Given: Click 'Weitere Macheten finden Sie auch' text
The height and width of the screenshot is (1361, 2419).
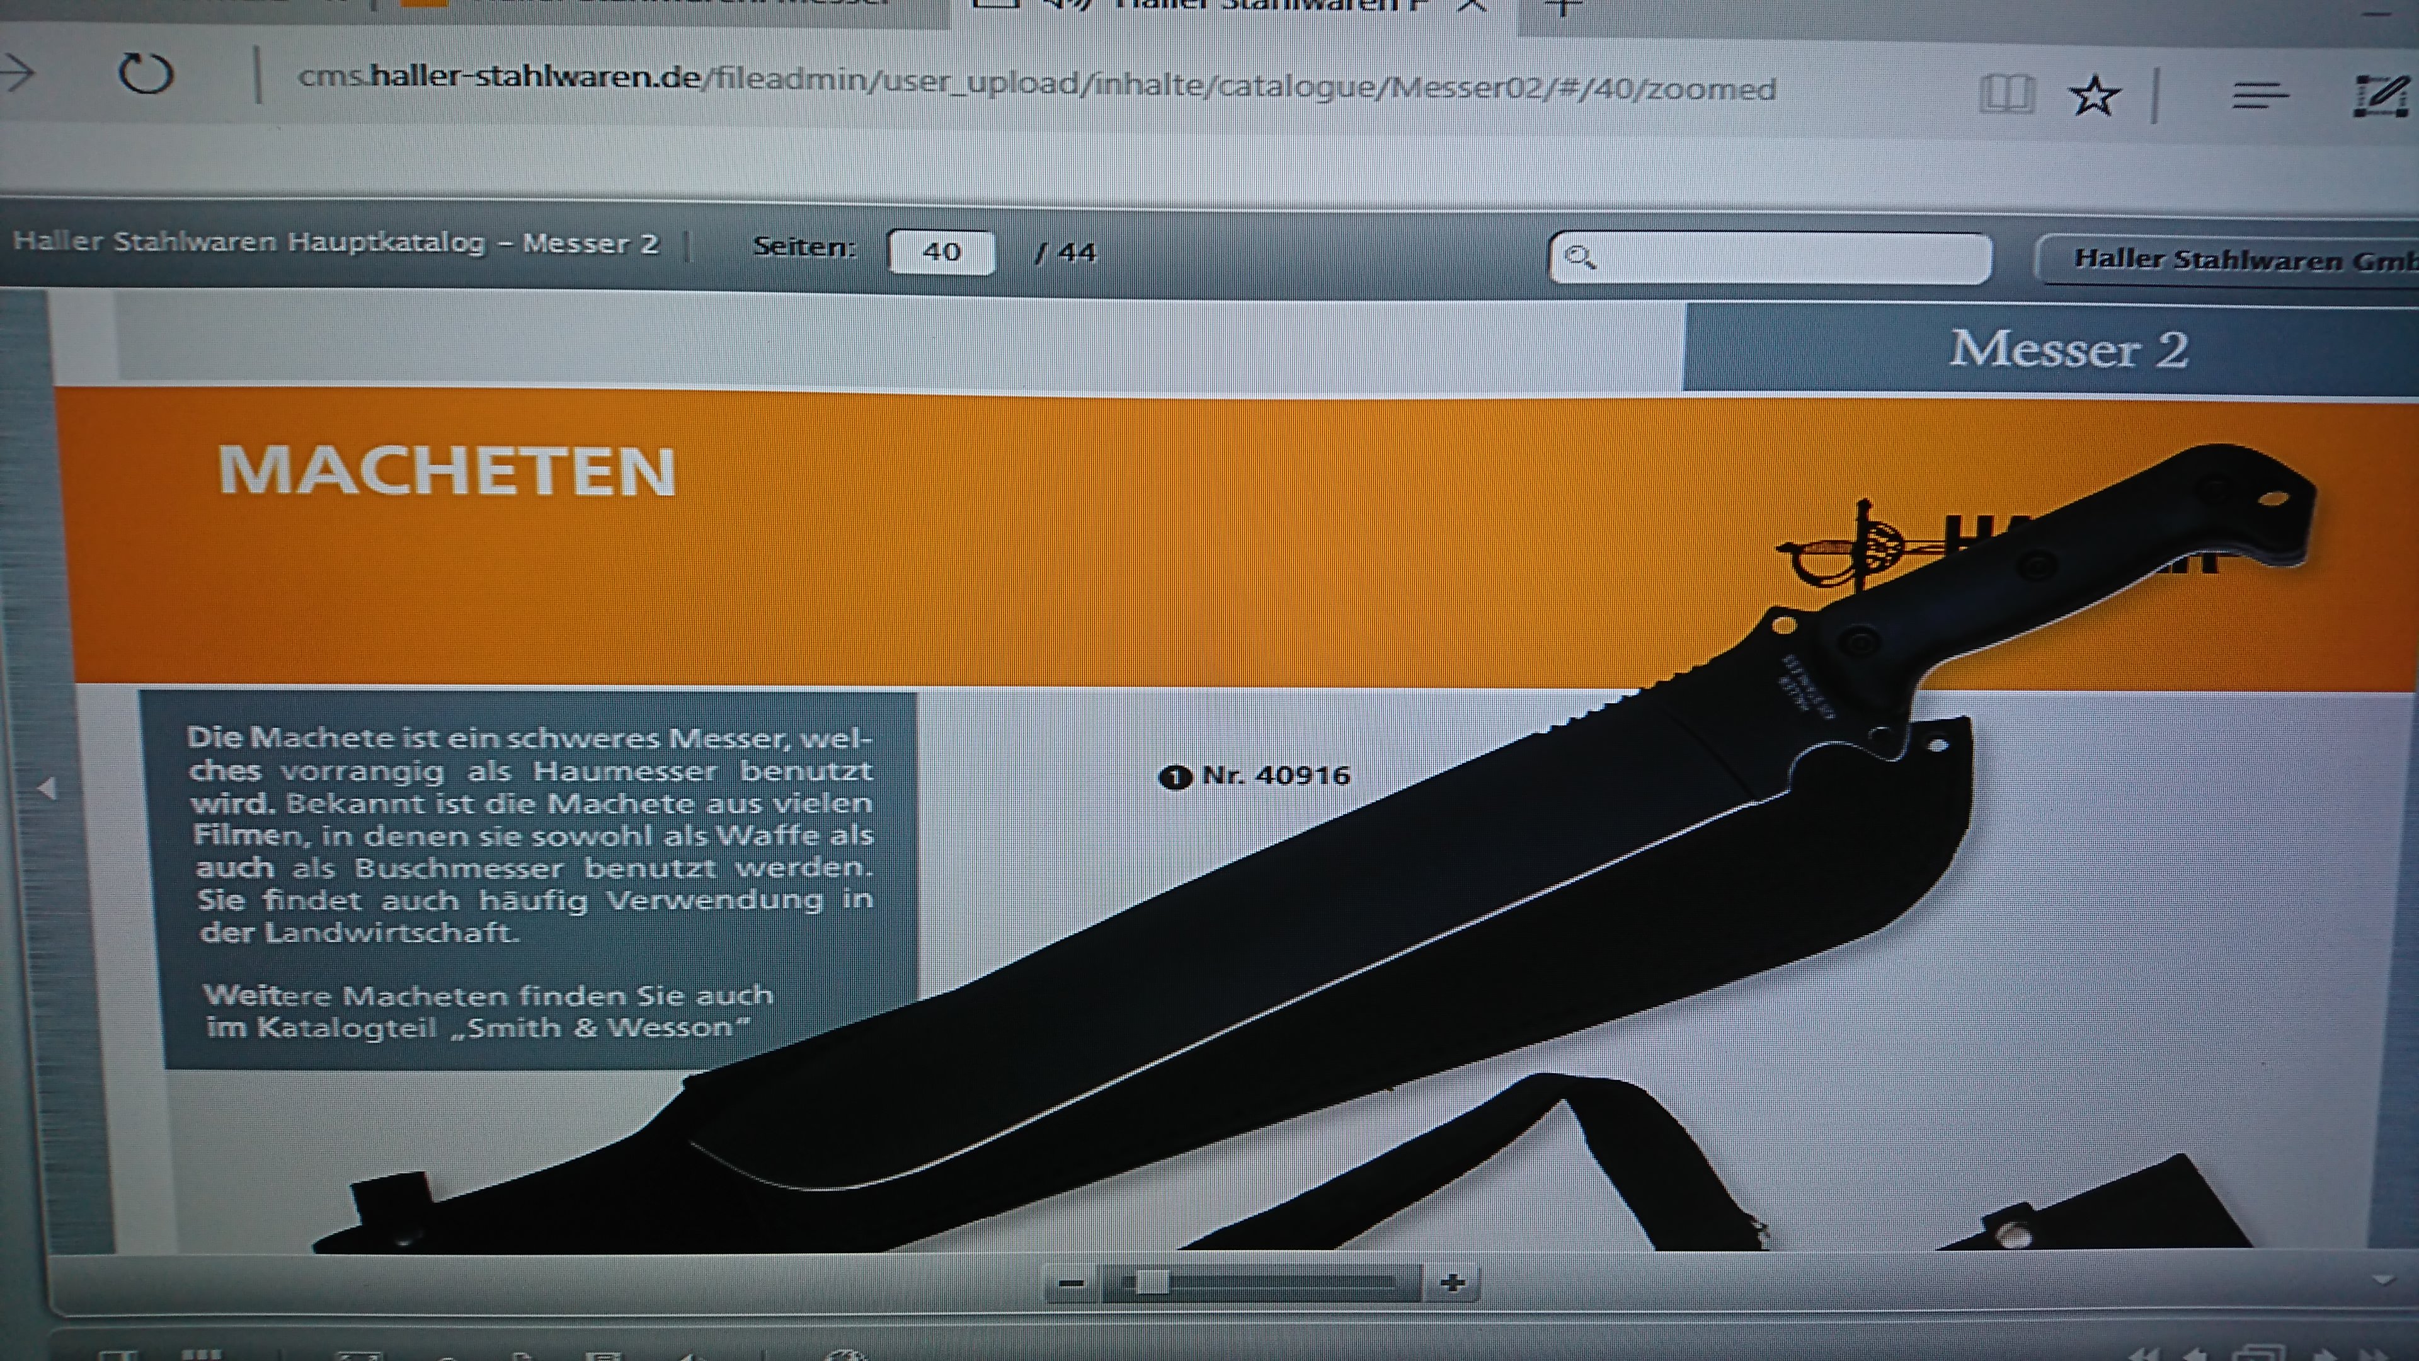Looking at the screenshot, I should pyautogui.click(x=488, y=995).
